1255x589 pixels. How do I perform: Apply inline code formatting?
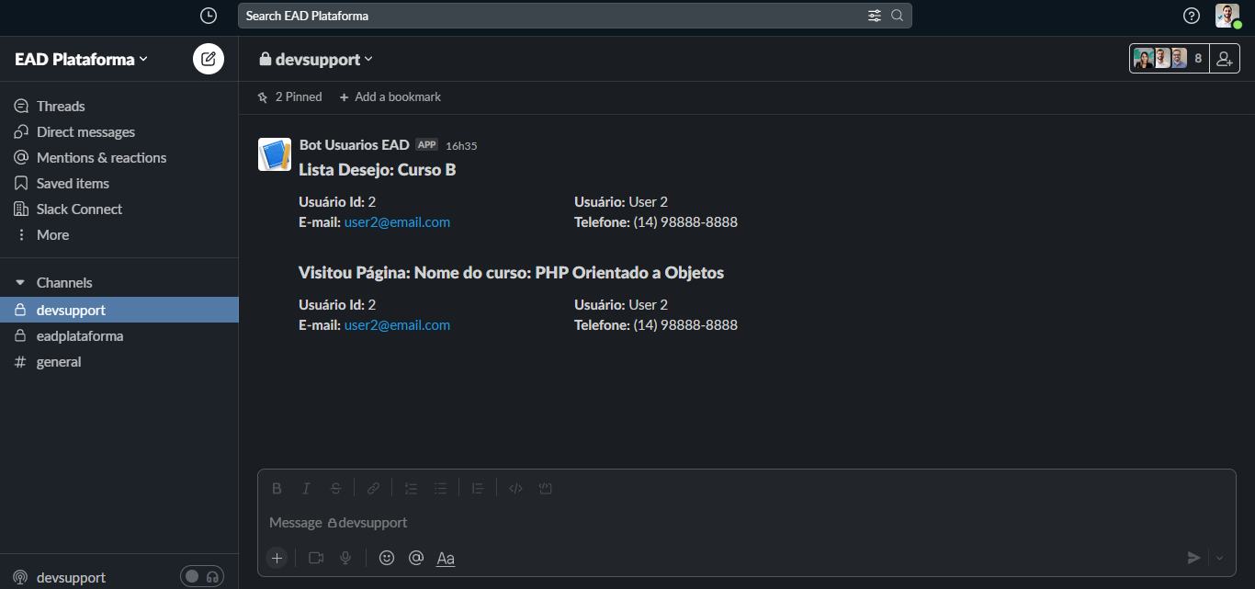(515, 489)
